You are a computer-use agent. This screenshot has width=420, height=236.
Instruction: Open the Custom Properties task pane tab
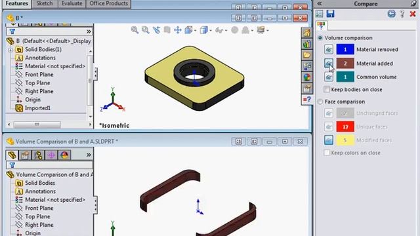click(306, 88)
